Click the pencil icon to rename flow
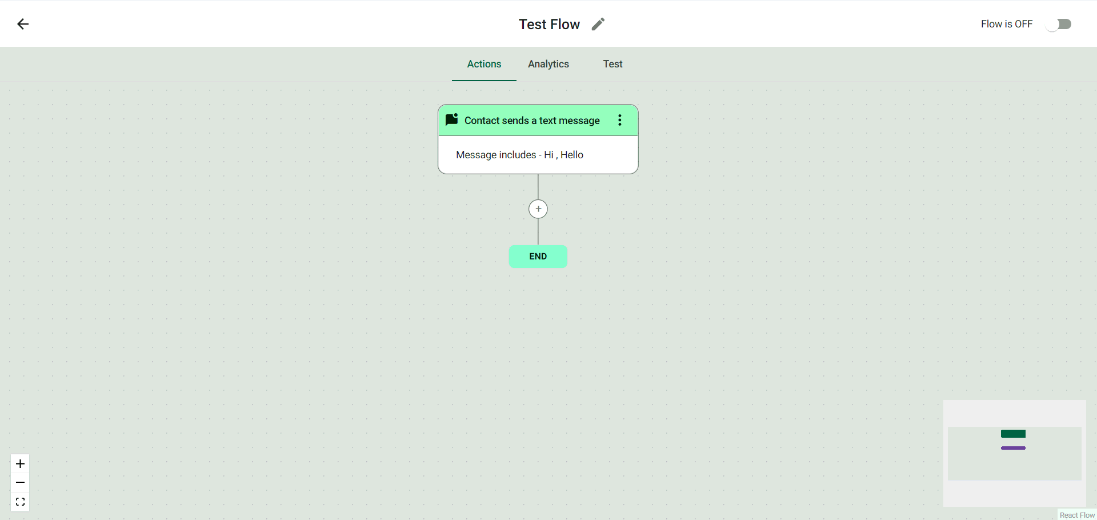Image resolution: width=1097 pixels, height=520 pixels. pos(598,24)
